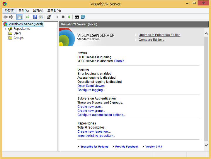Maximize the VisualSVN Server window
Screen dimensions: 211x159
coord(194,3)
